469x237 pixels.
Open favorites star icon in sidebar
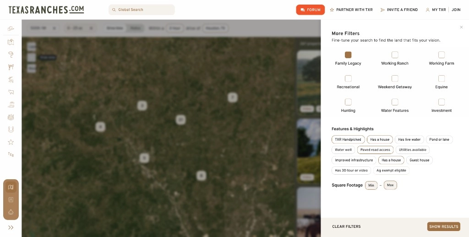(x=11, y=142)
